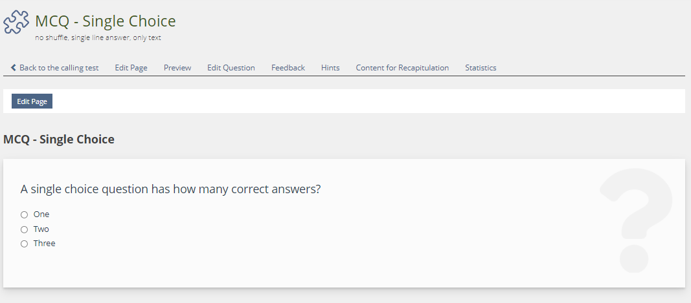Viewport: 691px width, 303px height.
Task: Click the "Three" answer label text
Action: [45, 244]
